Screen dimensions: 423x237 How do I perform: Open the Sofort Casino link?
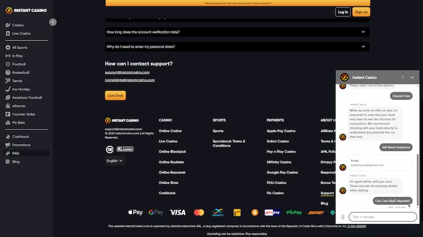click(x=278, y=141)
